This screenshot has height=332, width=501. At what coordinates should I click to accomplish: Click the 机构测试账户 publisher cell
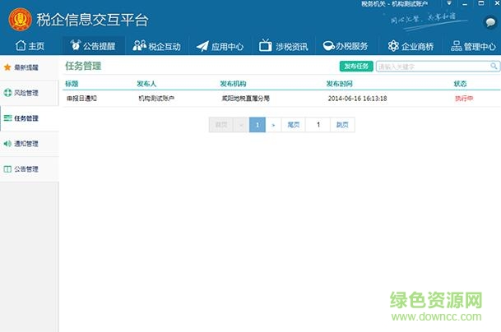156,99
